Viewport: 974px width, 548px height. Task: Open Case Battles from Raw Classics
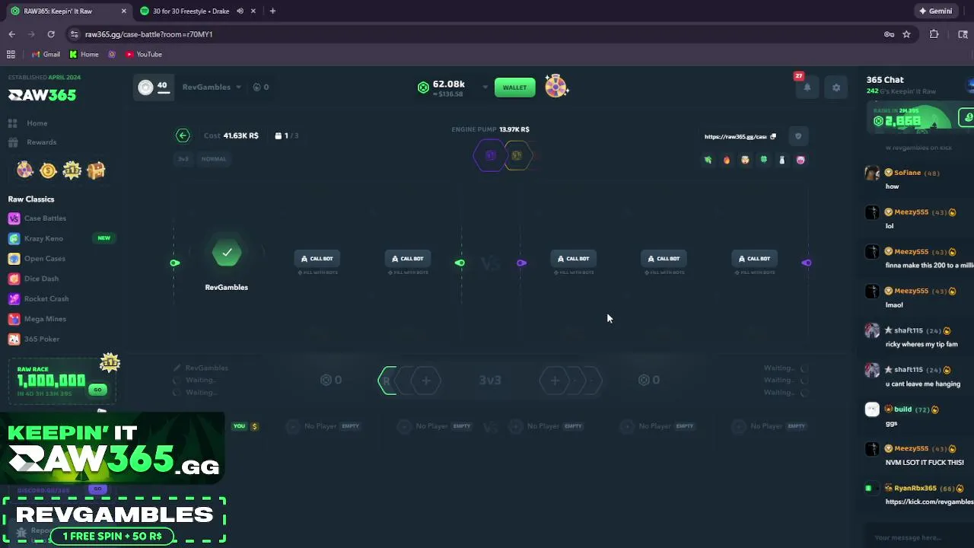tap(45, 218)
